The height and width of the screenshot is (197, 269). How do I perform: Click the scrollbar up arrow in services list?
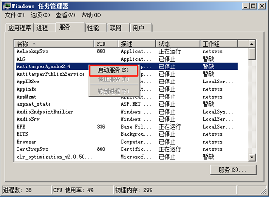(252, 44)
